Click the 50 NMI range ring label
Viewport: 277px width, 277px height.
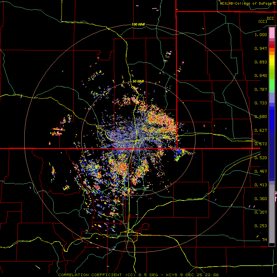[138, 81]
